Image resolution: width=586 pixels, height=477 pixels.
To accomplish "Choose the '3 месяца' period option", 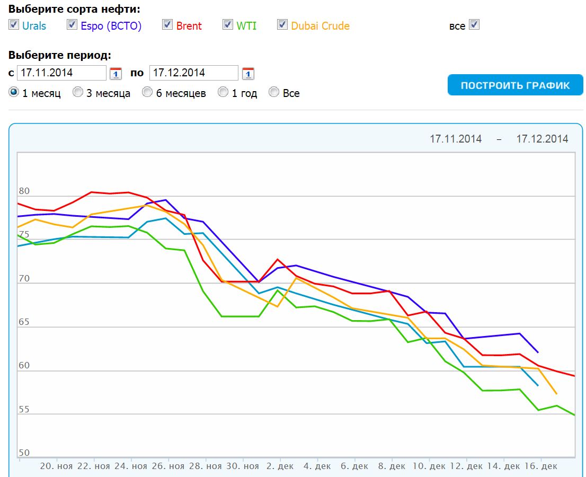I will pyautogui.click(x=78, y=92).
